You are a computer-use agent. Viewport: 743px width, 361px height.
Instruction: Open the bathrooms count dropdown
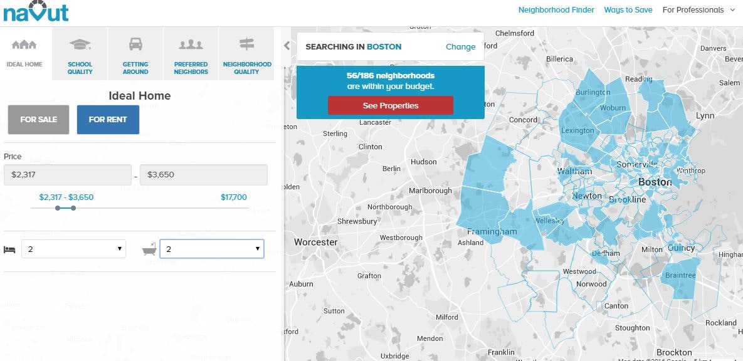click(x=211, y=249)
